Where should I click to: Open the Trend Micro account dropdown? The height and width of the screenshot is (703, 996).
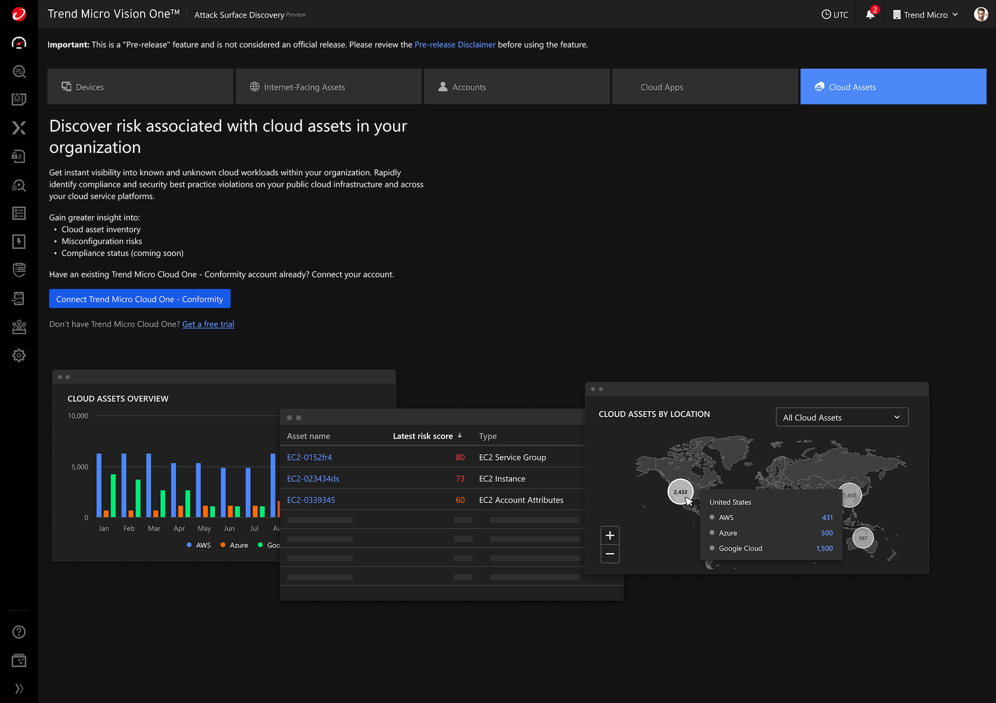[x=925, y=15]
